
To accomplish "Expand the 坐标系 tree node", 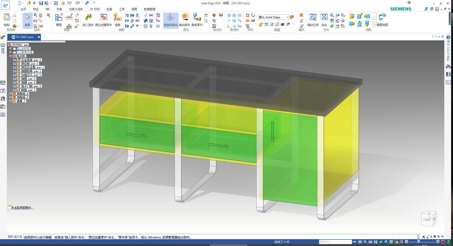I will click(x=11, y=49).
